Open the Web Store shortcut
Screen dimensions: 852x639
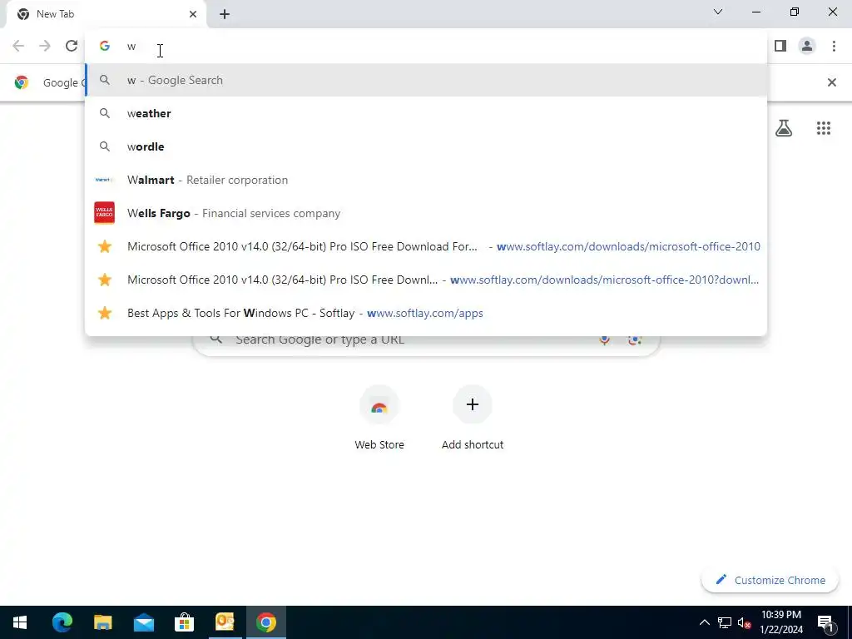point(379,419)
